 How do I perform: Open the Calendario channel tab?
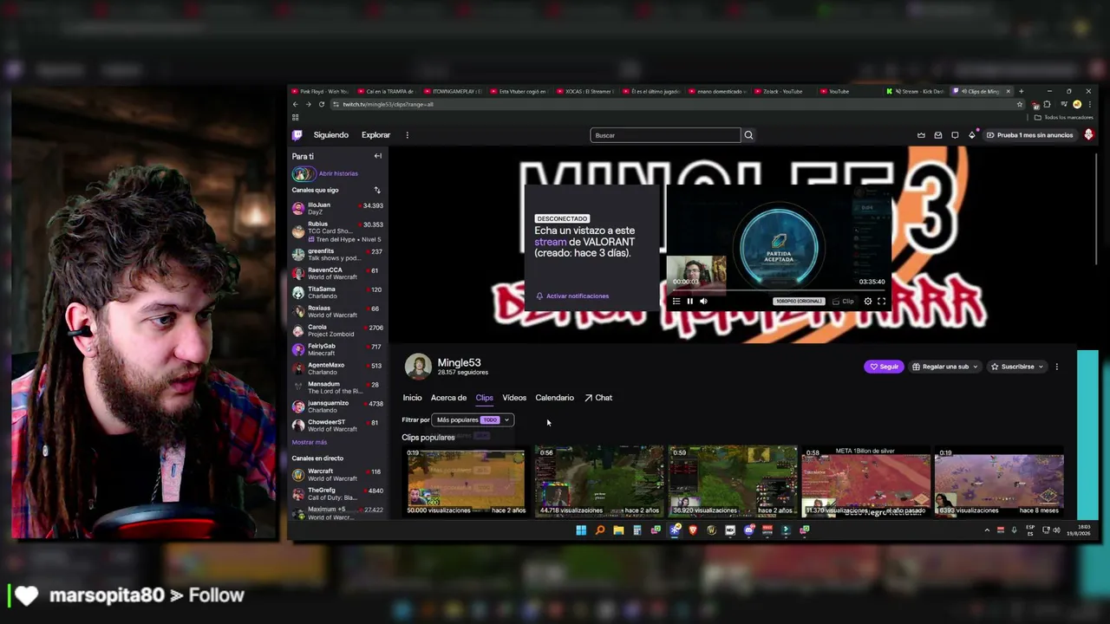(555, 398)
